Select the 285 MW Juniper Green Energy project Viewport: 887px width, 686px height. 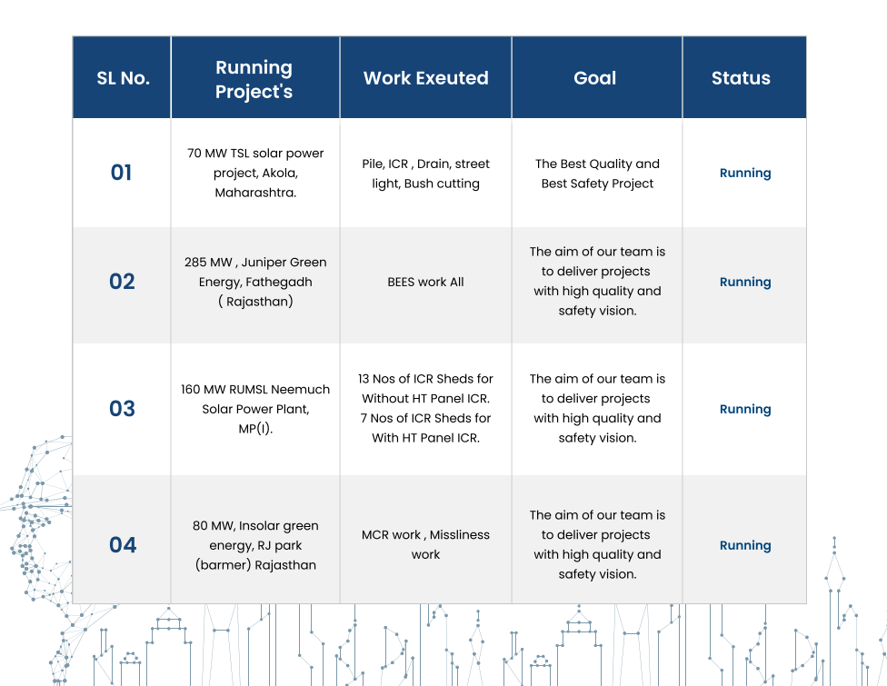click(255, 282)
